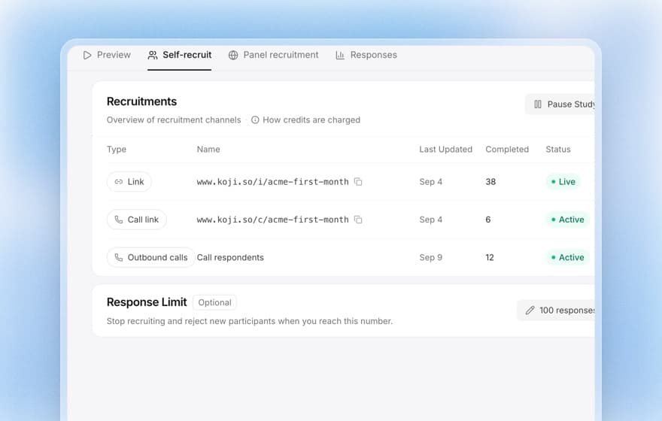Click the Sep 9 date
Screen dimensions: 662x421
pyautogui.click(x=430, y=257)
